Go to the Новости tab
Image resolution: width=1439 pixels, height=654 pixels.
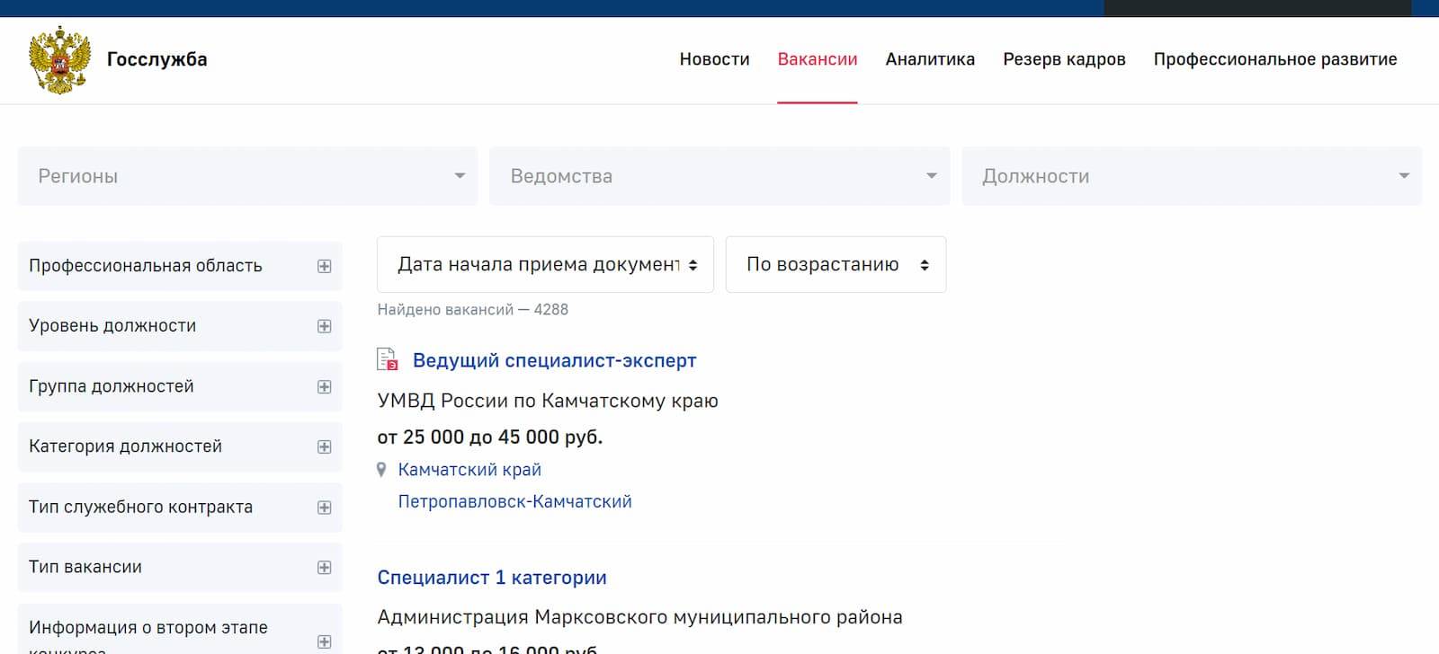714,59
